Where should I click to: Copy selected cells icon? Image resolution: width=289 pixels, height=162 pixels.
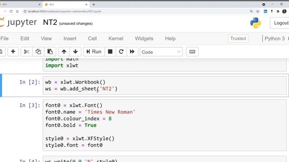click(38, 52)
